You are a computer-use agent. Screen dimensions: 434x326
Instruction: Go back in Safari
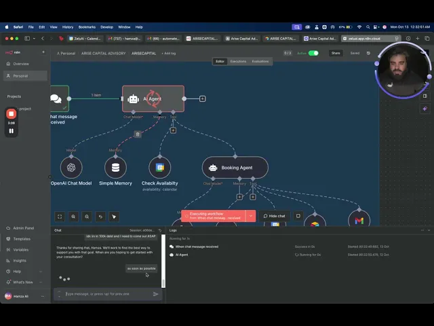[x=43, y=39]
